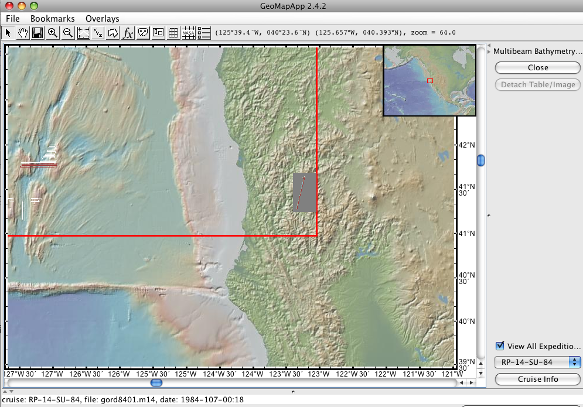583x407 pixels.
Task: Click the vertical map scrollbar thumb
Action: tap(481, 160)
